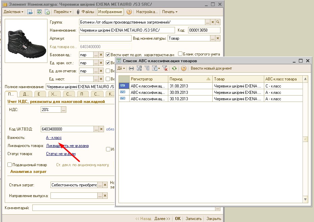Click the refresh icon in the ABC list toolbar
This screenshot has width=314, height=222.
coord(174,68)
